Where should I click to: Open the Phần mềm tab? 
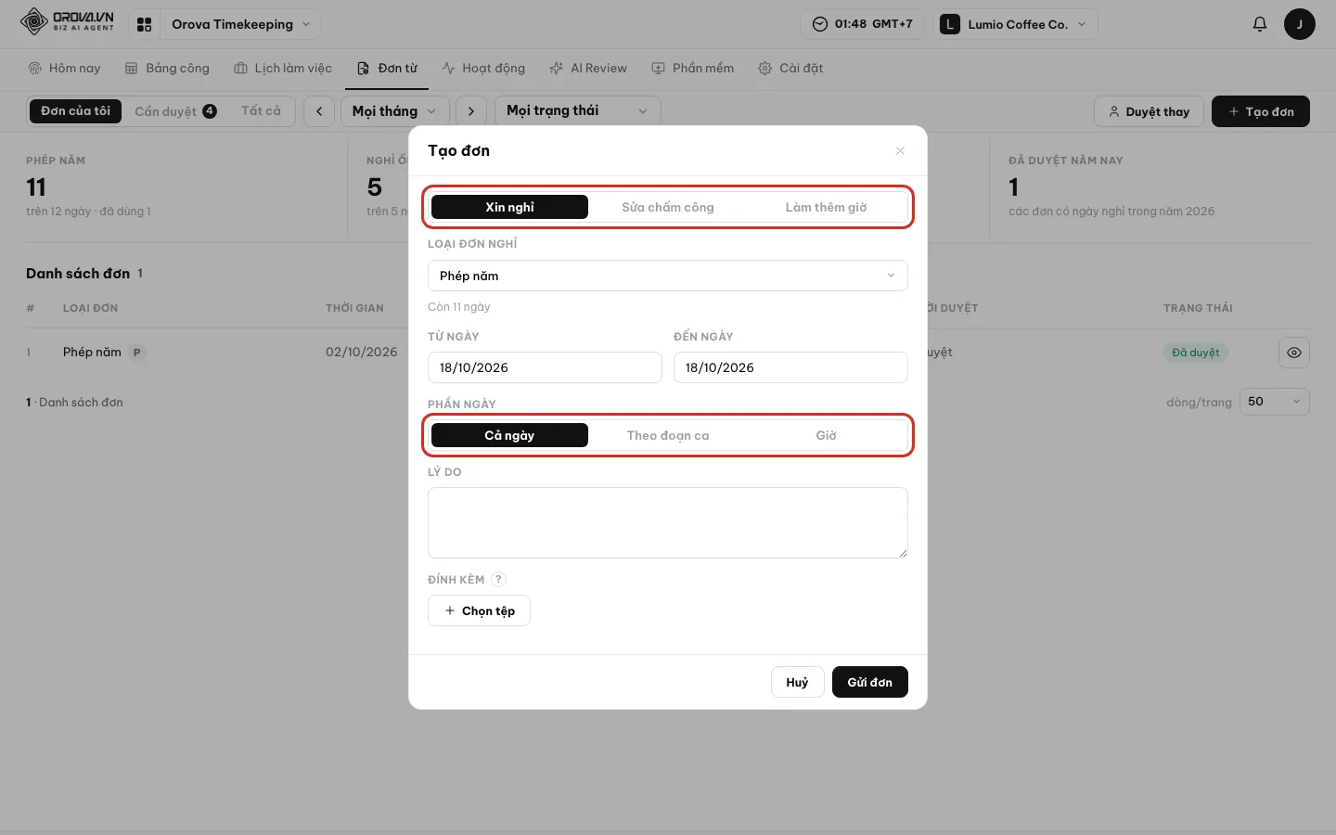693,68
